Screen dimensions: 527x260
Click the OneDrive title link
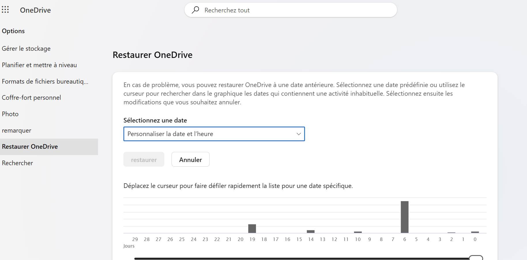click(35, 10)
